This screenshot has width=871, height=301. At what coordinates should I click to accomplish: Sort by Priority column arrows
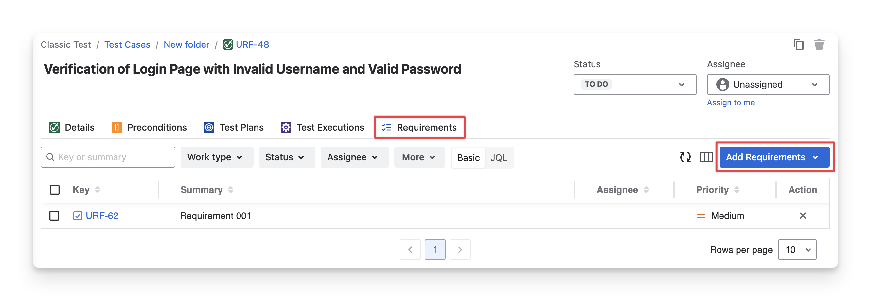[737, 190]
